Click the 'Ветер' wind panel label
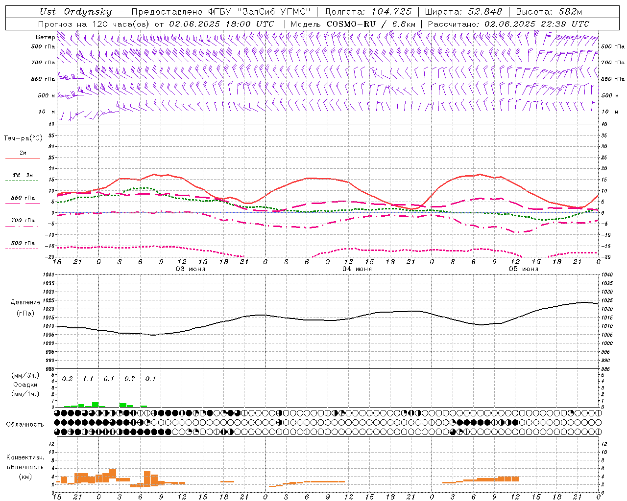This screenshot has width=627, height=501. [46, 37]
